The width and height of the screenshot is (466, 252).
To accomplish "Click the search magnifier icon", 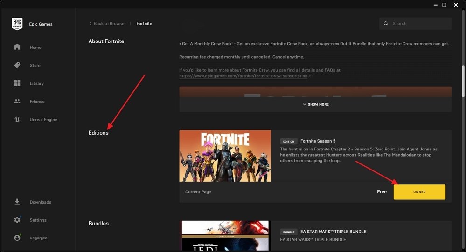I will pos(386,23).
